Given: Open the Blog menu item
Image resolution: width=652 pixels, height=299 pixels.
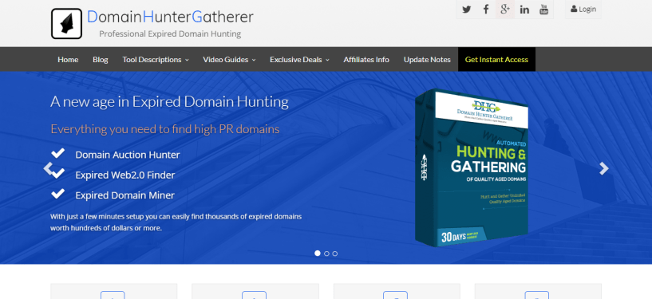Looking at the screenshot, I should pyautogui.click(x=101, y=59).
